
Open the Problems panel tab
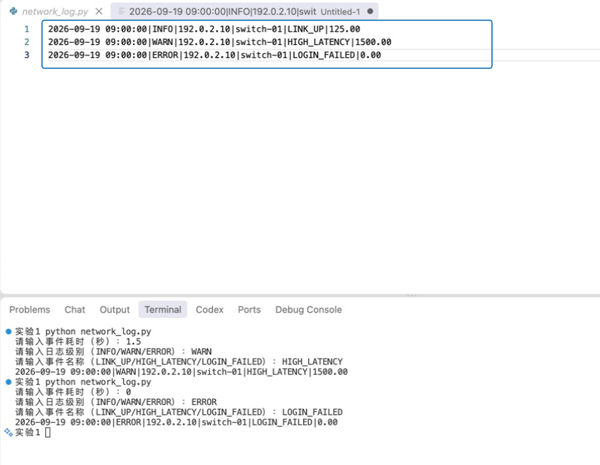click(x=30, y=310)
